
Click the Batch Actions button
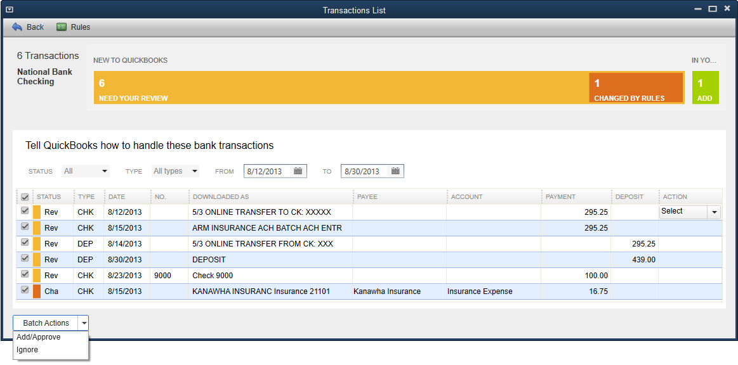46,323
